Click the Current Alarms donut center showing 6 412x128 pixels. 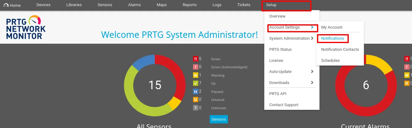(x=366, y=85)
